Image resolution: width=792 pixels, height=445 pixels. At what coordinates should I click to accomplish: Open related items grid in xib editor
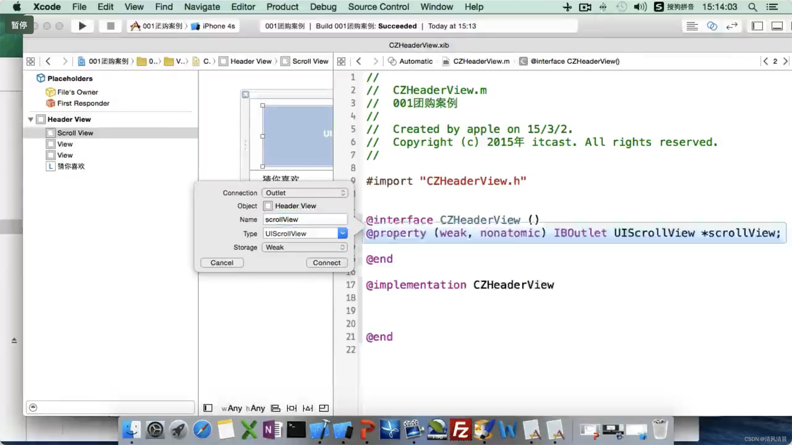tap(31, 61)
